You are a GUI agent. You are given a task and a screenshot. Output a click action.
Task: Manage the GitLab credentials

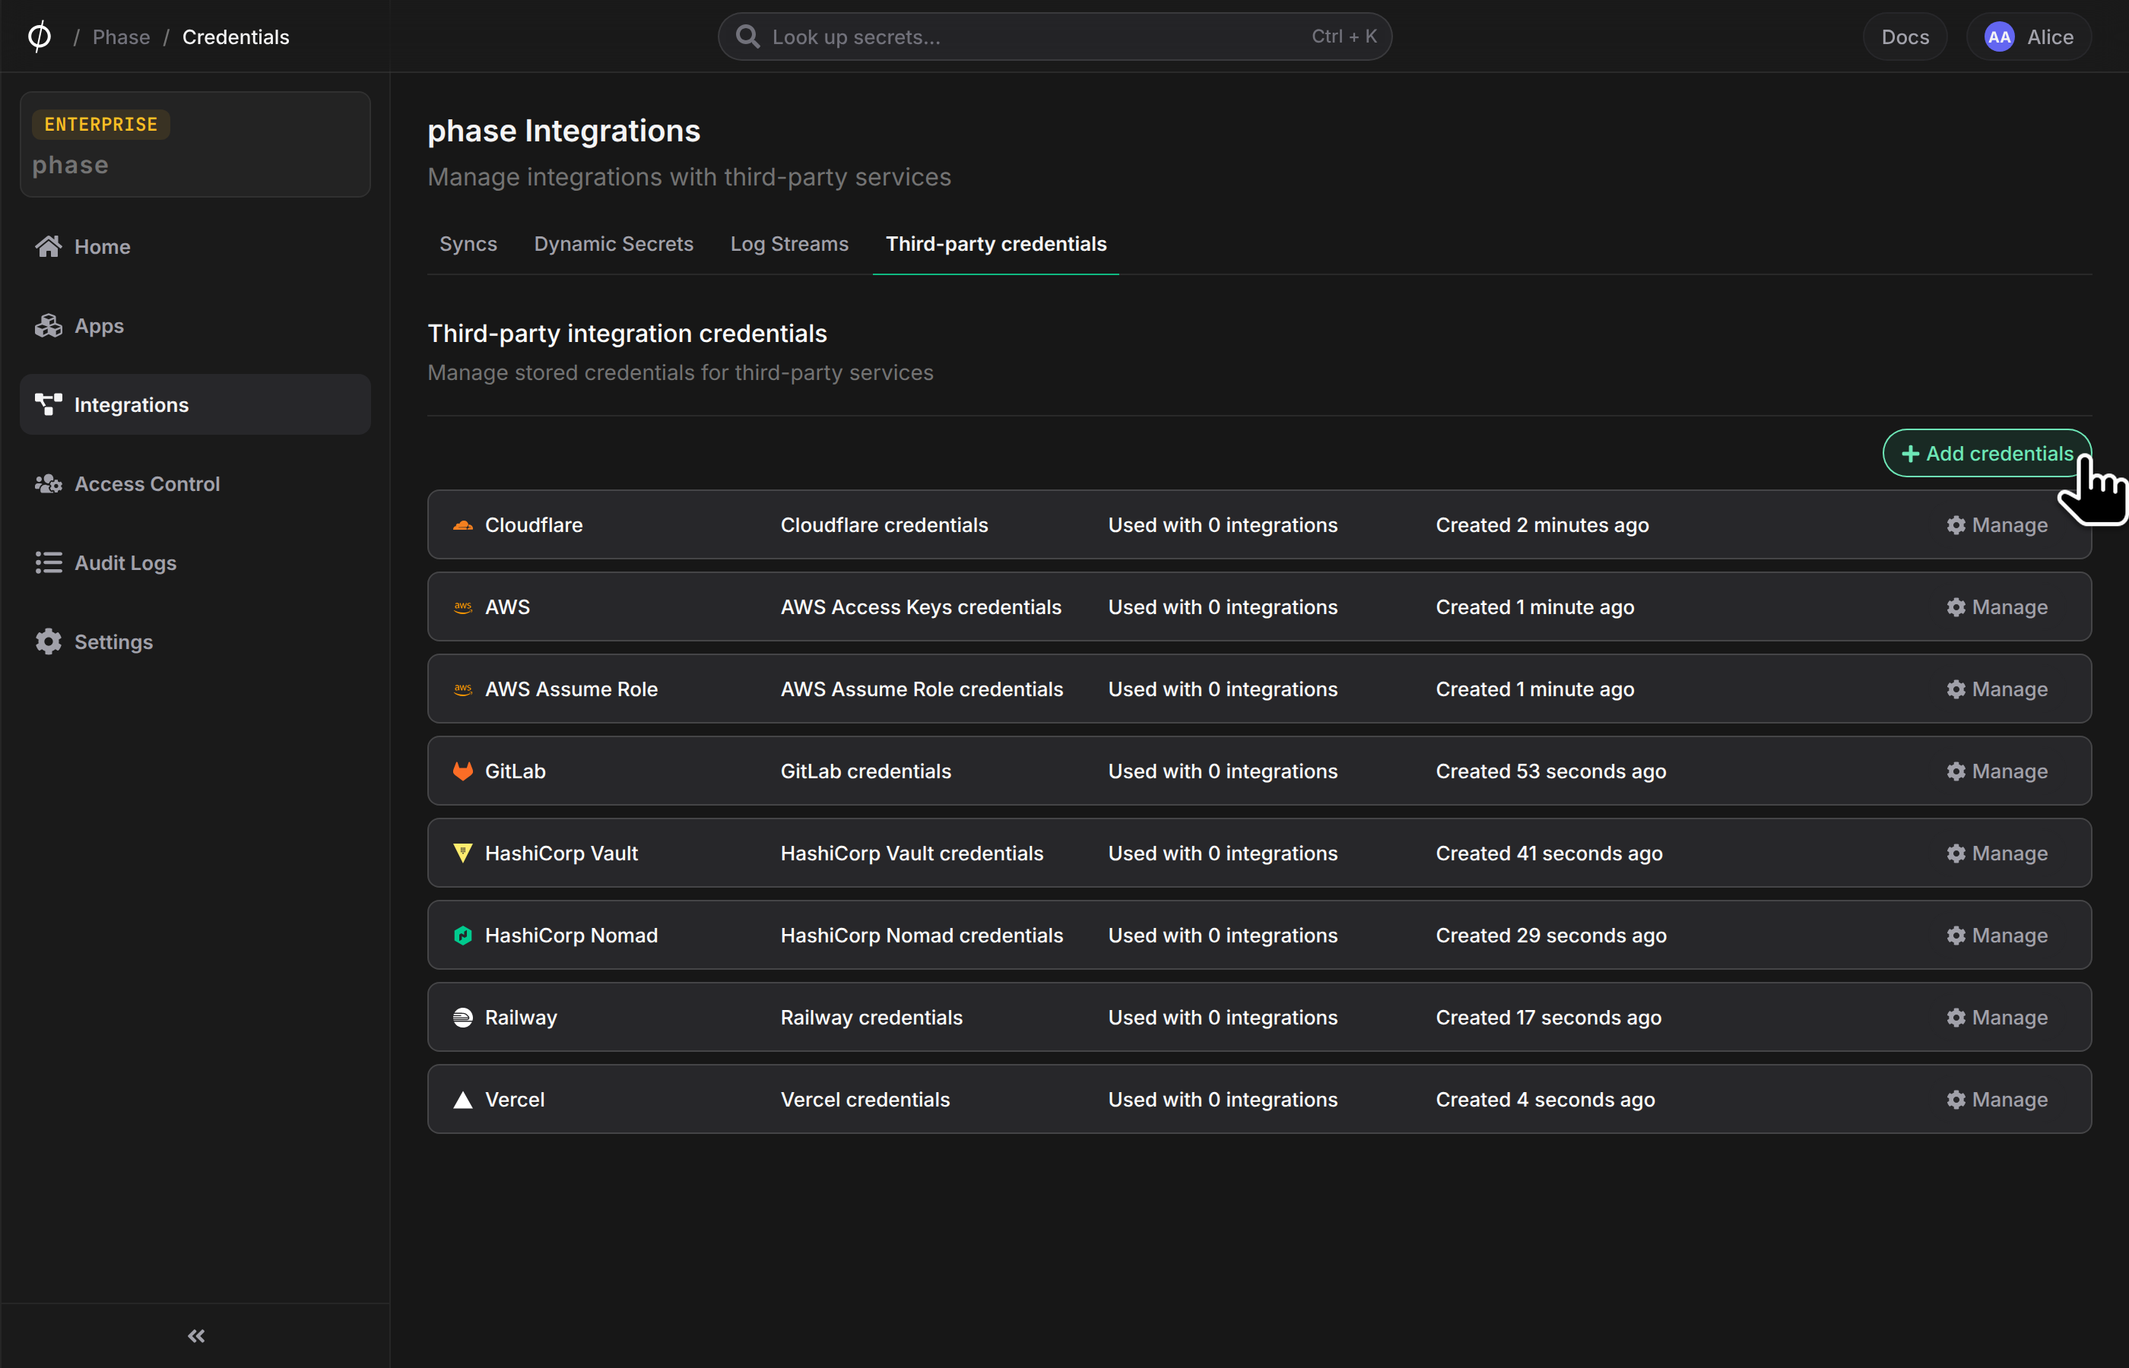pos(1997,771)
